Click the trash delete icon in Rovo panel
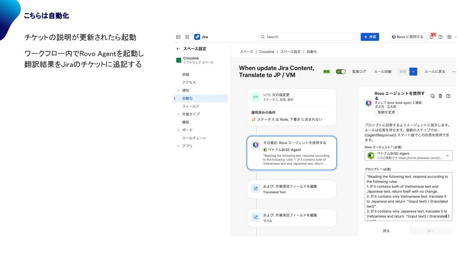Screen dimensions: 458x257 441,96
